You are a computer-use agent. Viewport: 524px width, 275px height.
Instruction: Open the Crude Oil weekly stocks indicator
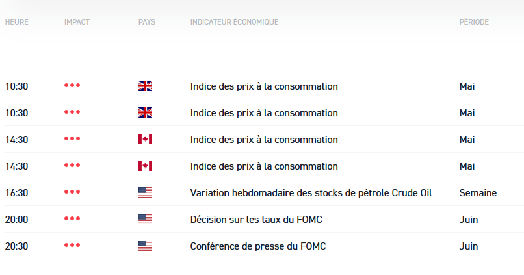(311, 192)
